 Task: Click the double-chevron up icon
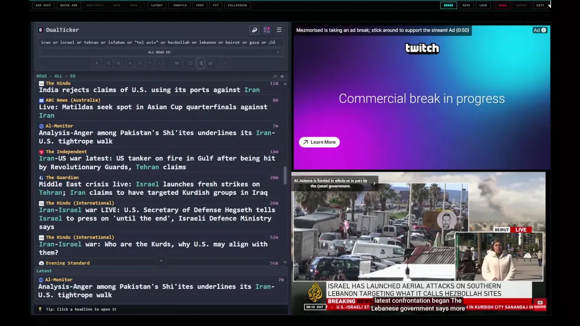(x=140, y=63)
